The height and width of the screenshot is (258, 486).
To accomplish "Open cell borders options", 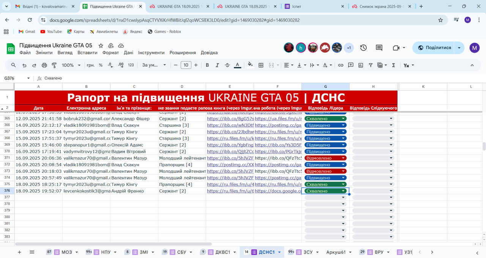I will (261, 65).
